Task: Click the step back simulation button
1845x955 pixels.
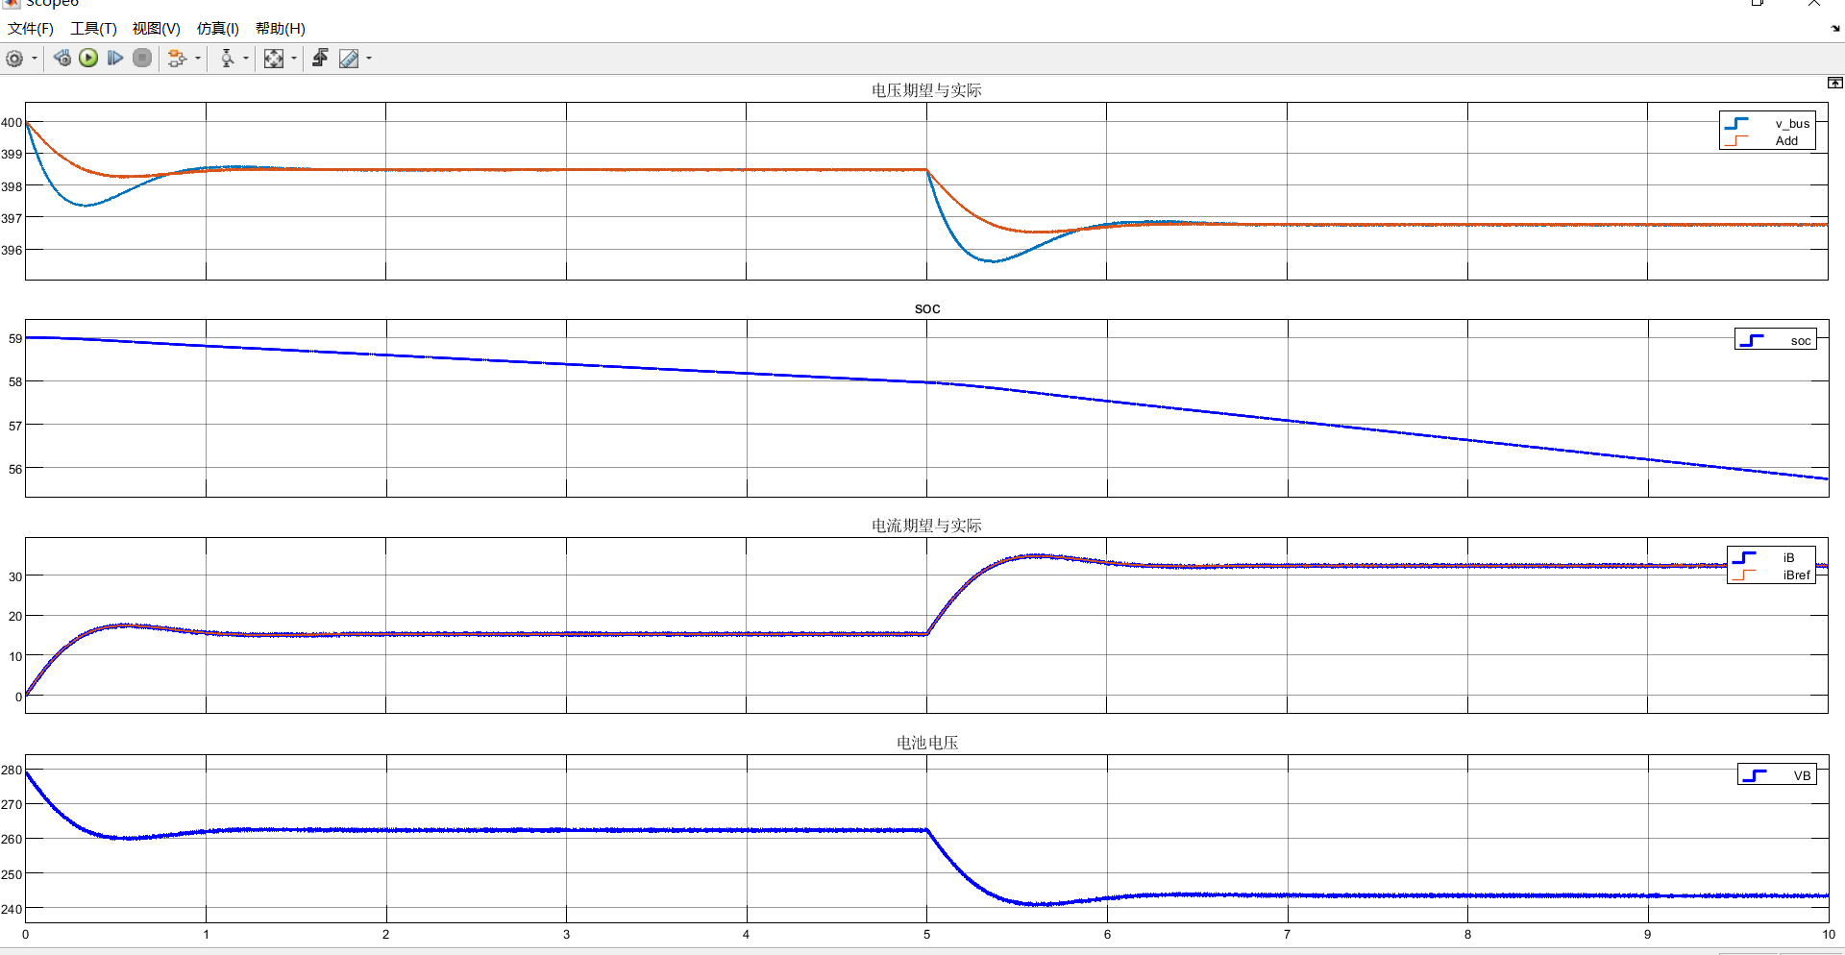Action: (62, 59)
